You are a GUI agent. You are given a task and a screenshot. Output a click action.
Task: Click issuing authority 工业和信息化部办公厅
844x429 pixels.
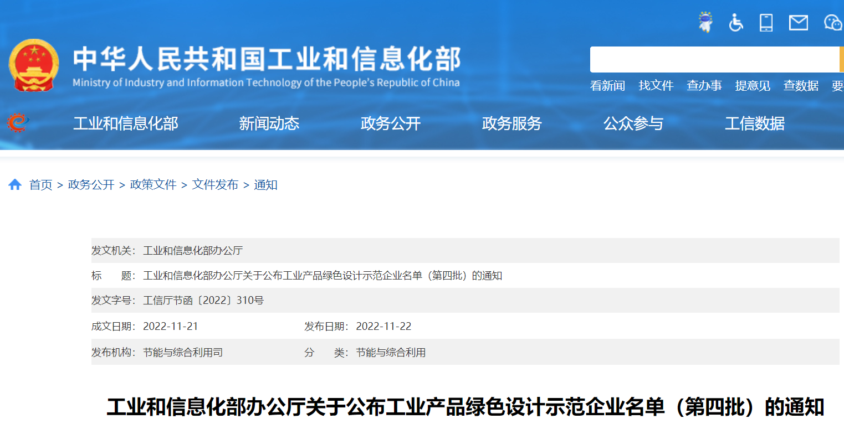point(193,250)
